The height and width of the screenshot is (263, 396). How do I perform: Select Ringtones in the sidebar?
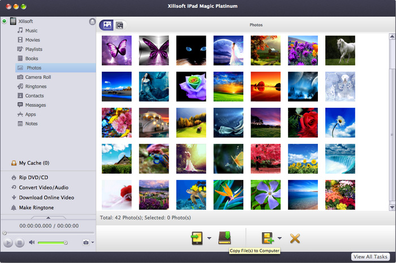tap(36, 86)
